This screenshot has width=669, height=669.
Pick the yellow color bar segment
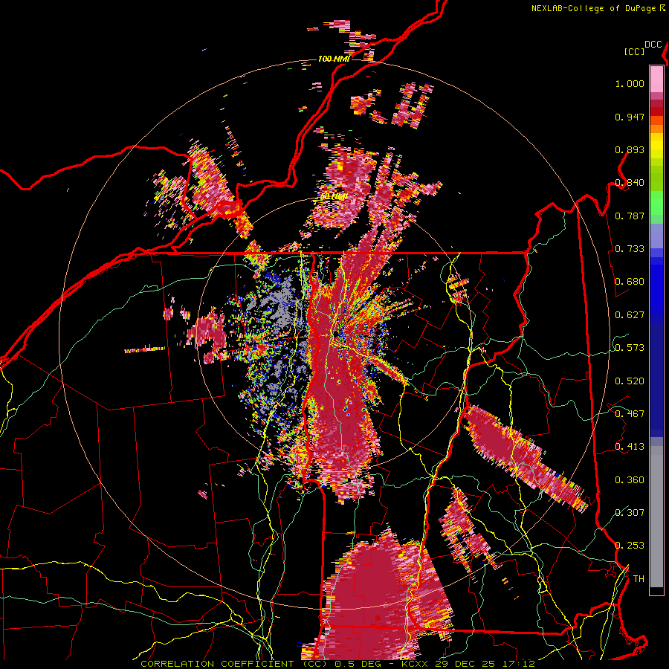(x=656, y=146)
